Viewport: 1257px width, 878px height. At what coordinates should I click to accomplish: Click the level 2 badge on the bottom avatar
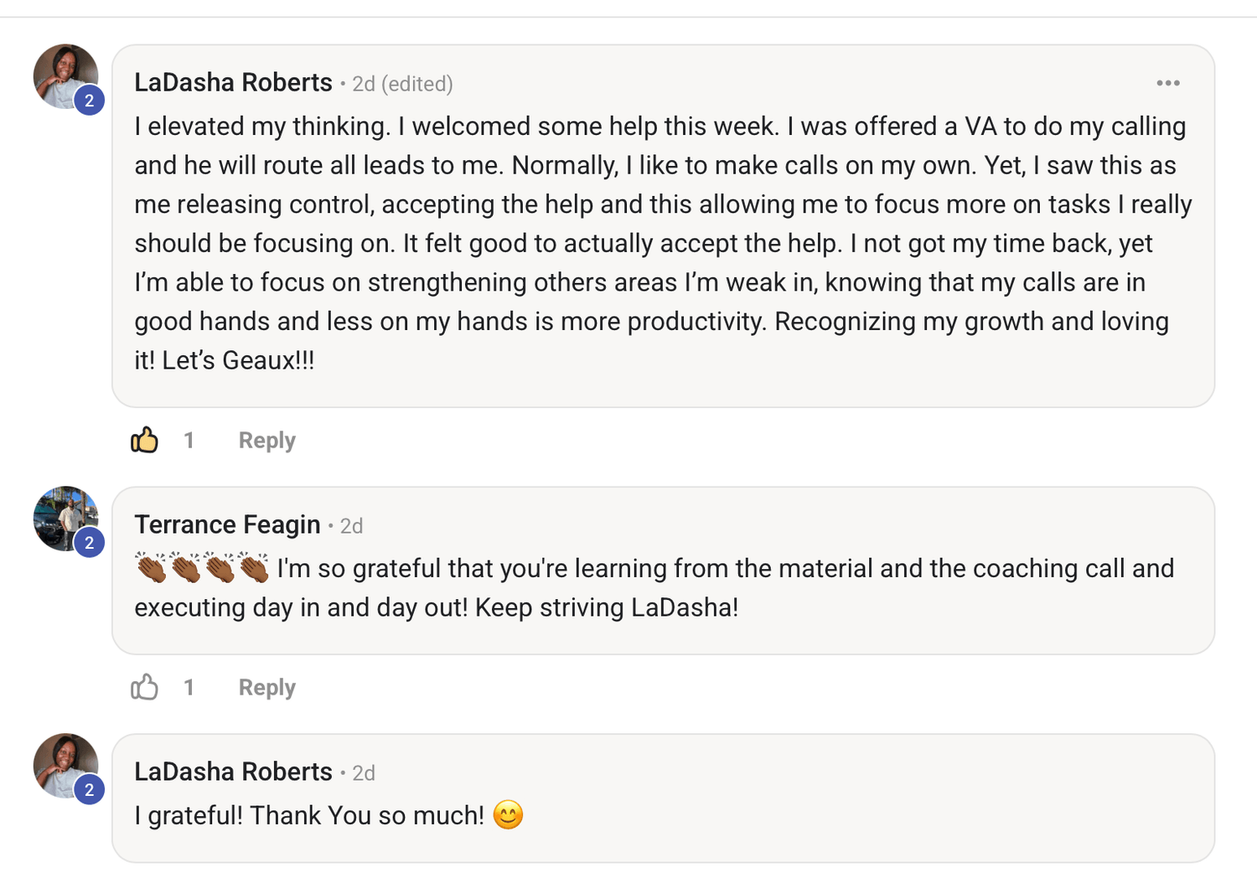point(89,790)
